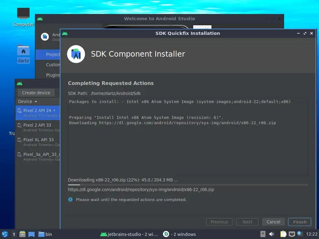
Task: Open the volume control in tray
Action: tap(272, 234)
